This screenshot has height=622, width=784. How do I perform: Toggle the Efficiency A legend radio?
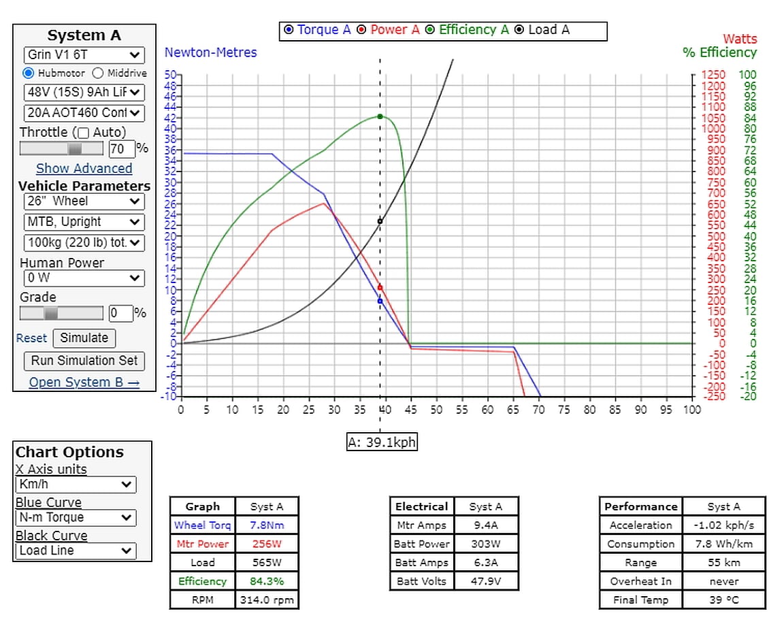(430, 29)
